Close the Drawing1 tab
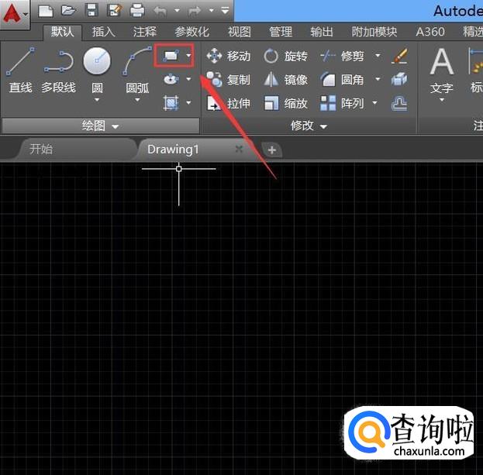Screen dimensions: 483x475 click(x=239, y=150)
